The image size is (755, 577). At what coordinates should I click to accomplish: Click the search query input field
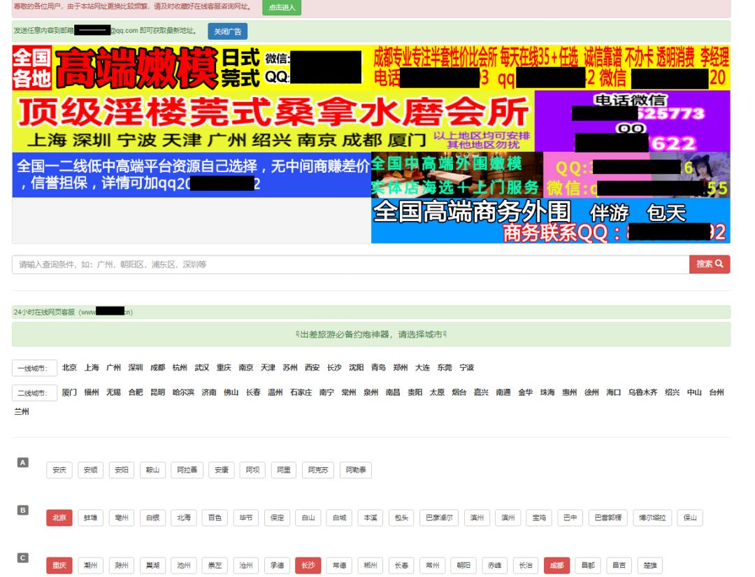tap(280, 265)
